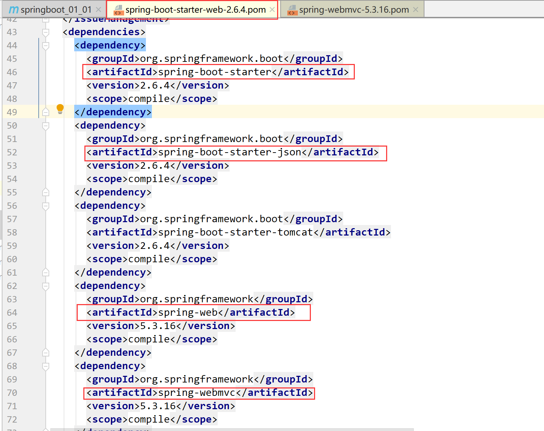Switch to the spring-webmvc-5.3.16.pom tab
The image size is (544, 431).
coord(353,9)
